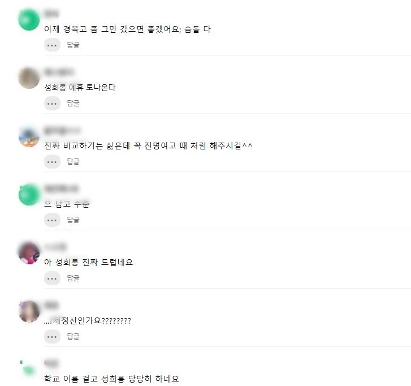The image size is (411, 386).
Task: Reply to the 진명여고 comment via 답글
Action: click(73, 161)
